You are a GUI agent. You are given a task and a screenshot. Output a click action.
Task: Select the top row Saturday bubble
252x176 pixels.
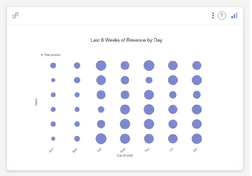pos(197,65)
